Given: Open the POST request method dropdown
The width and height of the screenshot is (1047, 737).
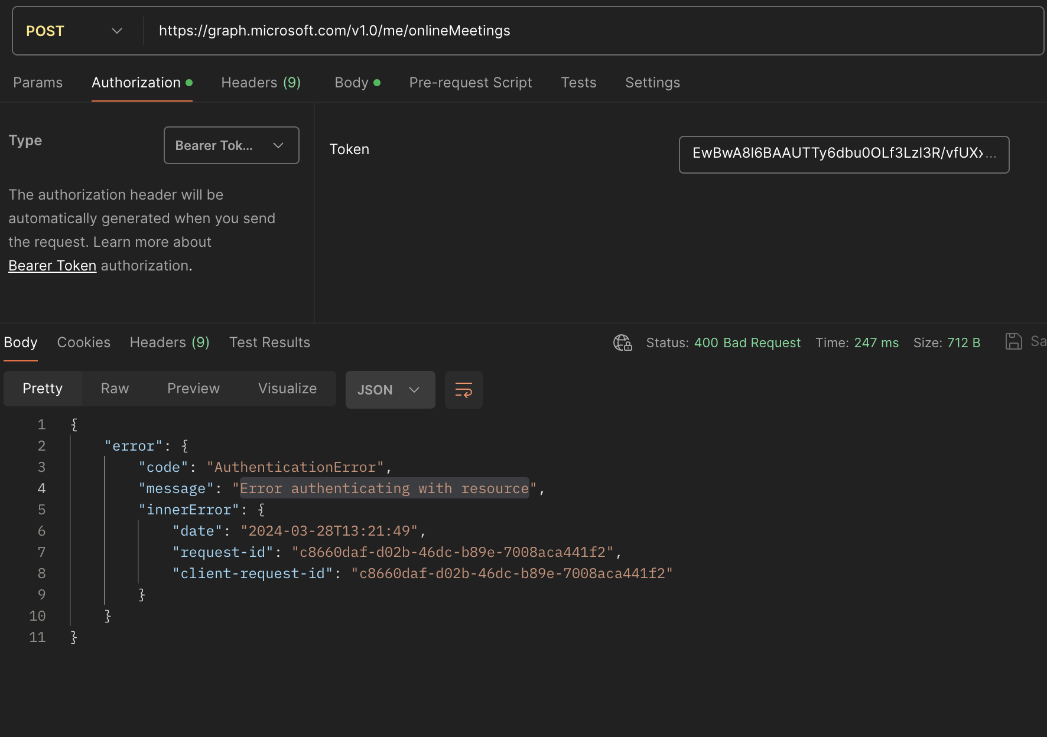Looking at the screenshot, I should 74,30.
